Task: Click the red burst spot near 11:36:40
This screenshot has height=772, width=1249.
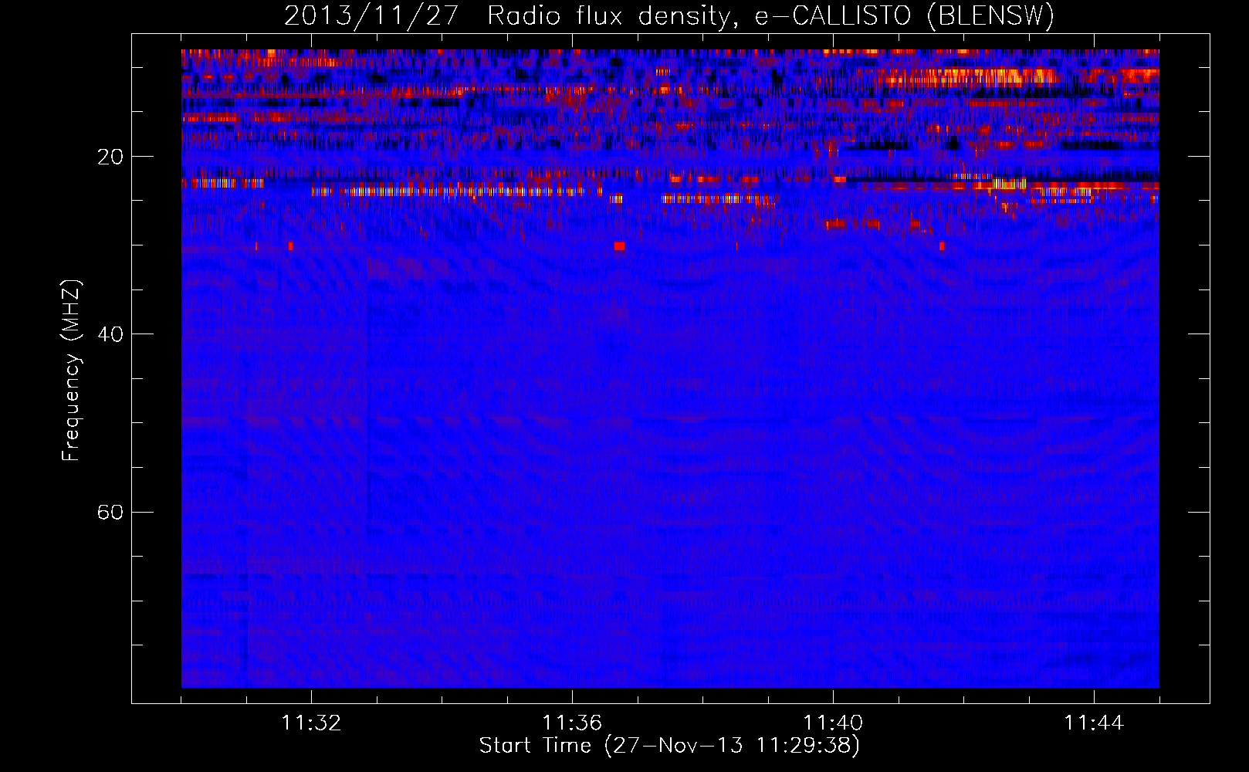Action: [619, 246]
